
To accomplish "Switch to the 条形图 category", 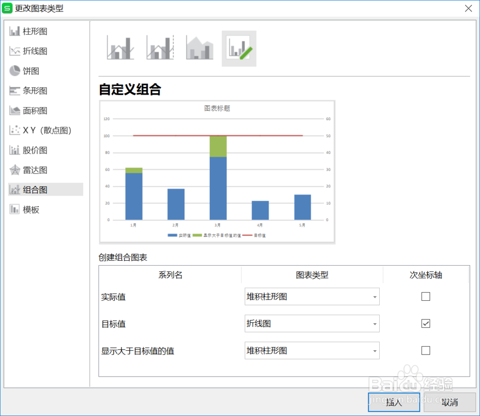I will pyautogui.click(x=35, y=91).
